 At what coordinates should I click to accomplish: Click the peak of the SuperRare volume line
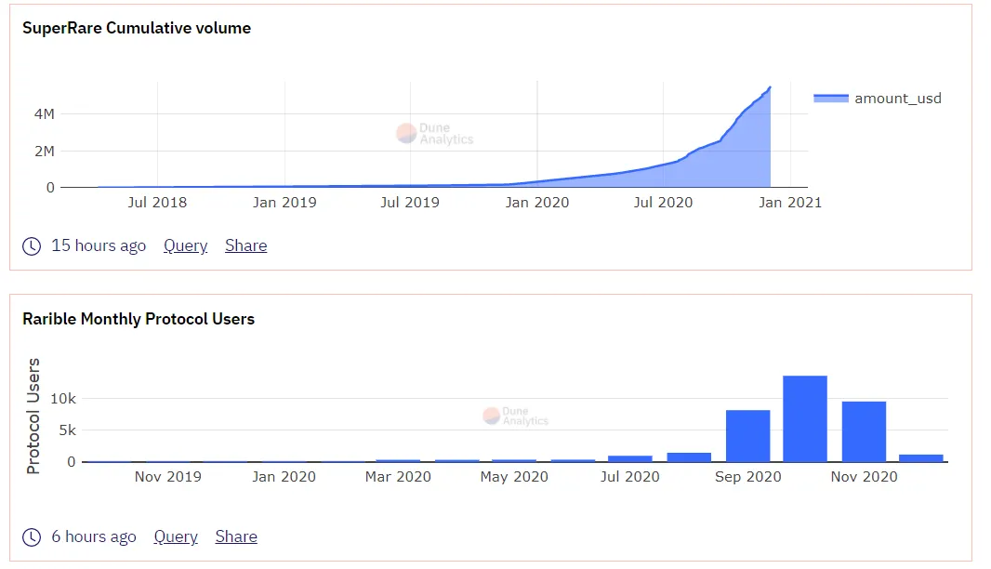[x=770, y=87]
